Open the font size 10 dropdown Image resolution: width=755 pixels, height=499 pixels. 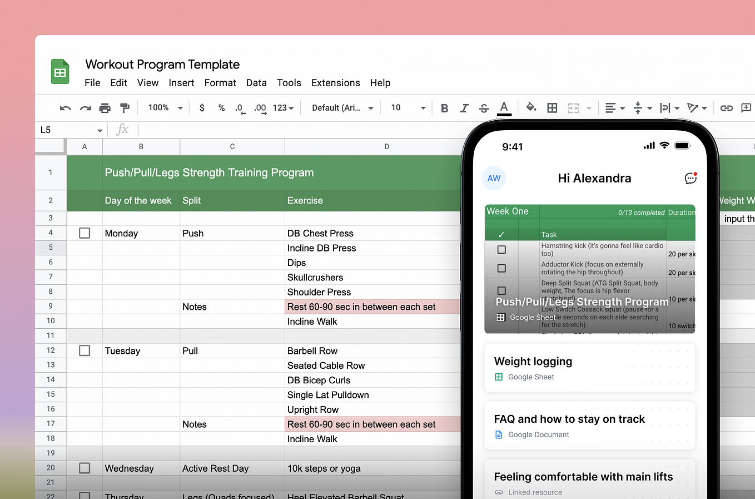click(x=408, y=108)
